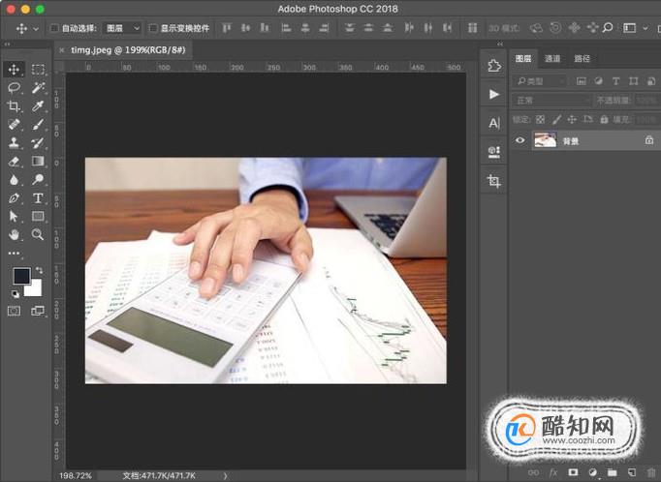Select the Horizontal Type tool
This screenshot has width=661, height=482.
(x=38, y=198)
